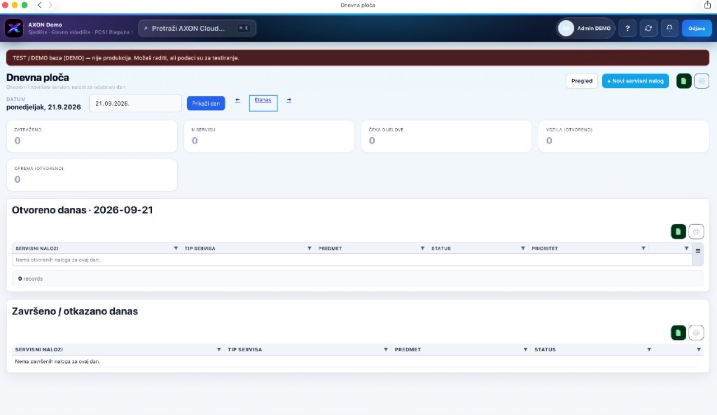This screenshot has width=717, height=415.
Task: Go to next day arrow
Action: tap(289, 100)
